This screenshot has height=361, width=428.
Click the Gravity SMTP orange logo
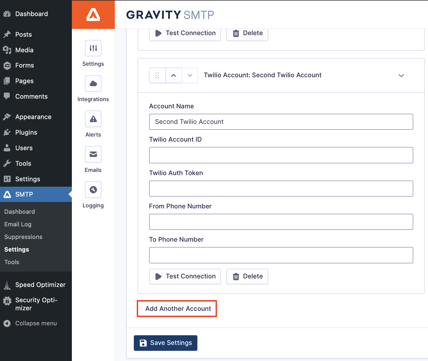(93, 14)
